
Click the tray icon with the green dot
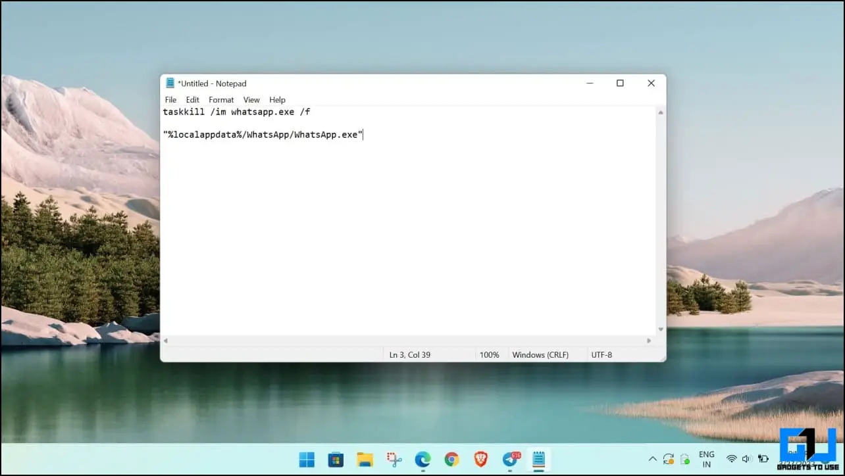pyautogui.click(x=685, y=459)
